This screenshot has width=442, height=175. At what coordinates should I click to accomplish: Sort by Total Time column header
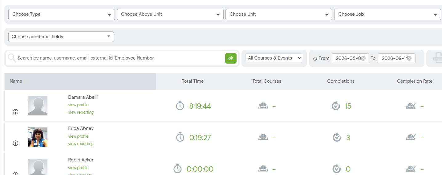click(193, 81)
